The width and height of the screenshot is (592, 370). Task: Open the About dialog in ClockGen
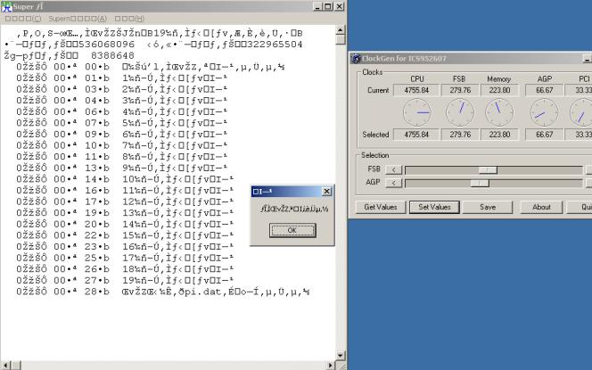pyautogui.click(x=541, y=207)
